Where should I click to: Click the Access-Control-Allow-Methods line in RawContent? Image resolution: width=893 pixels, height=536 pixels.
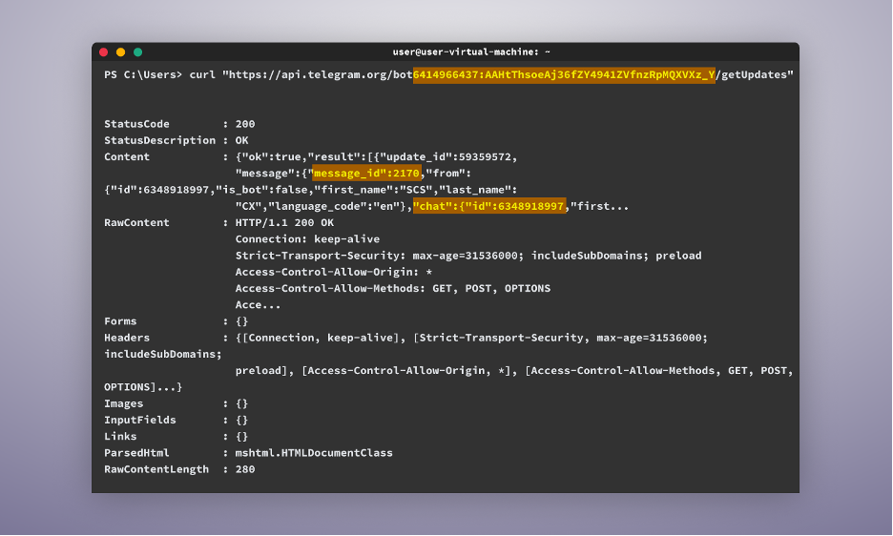tap(393, 289)
